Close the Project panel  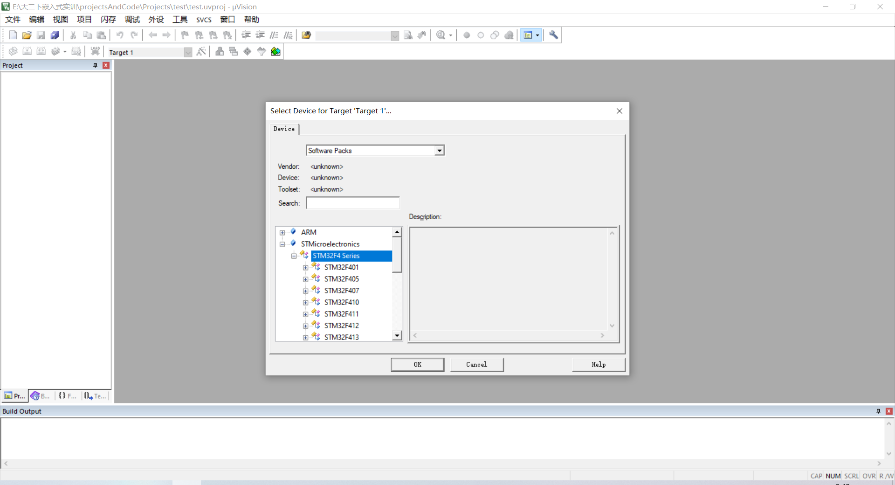[x=106, y=65]
